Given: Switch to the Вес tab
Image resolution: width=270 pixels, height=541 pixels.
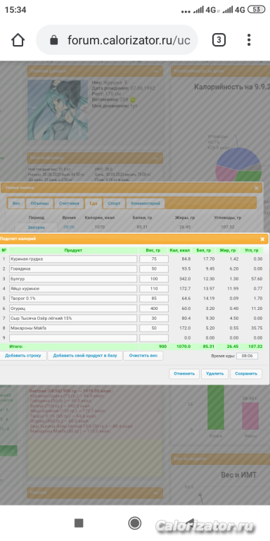Looking at the screenshot, I should pyautogui.click(x=17, y=203).
